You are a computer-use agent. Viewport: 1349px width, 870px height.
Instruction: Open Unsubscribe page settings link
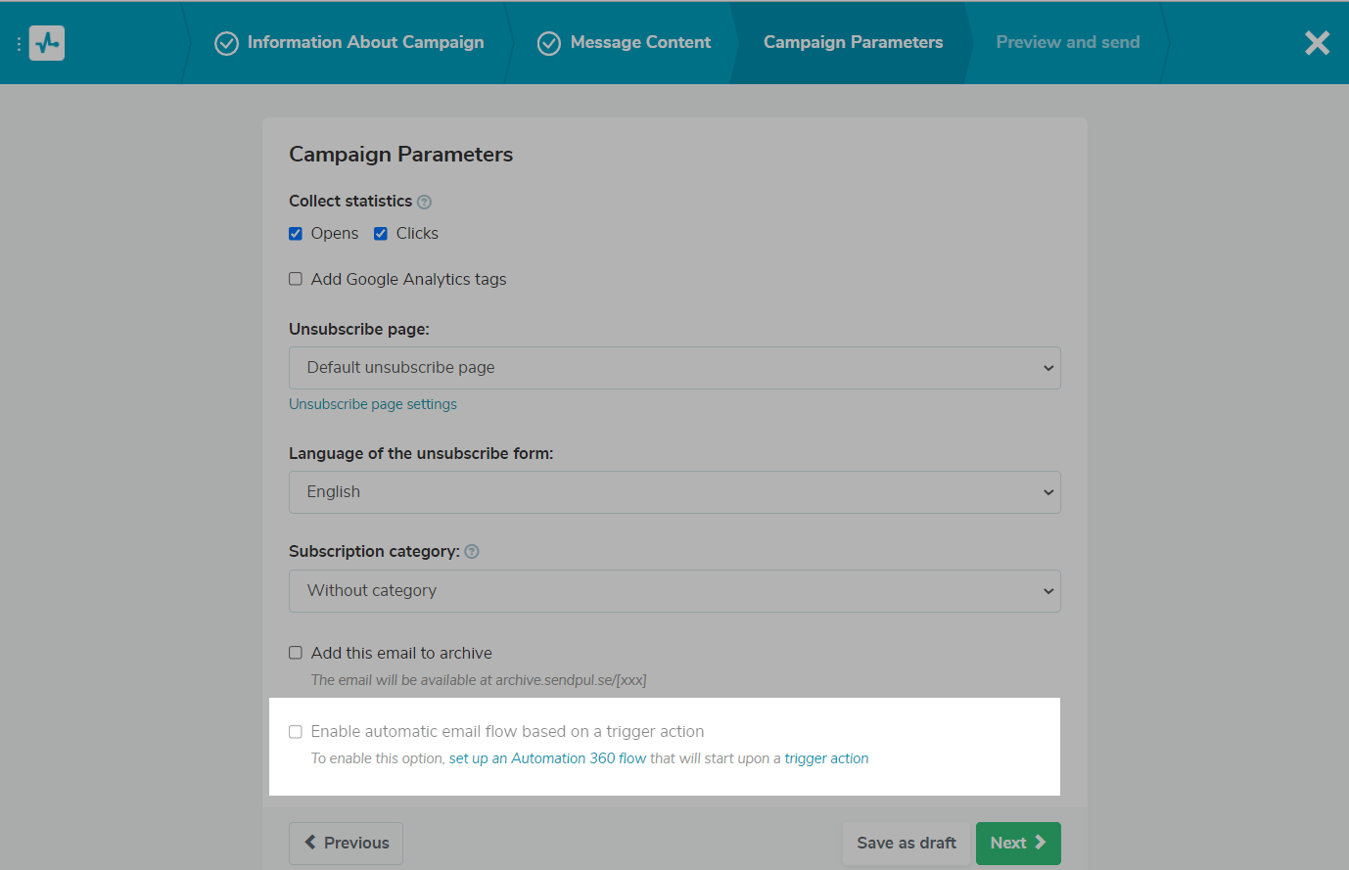[373, 404]
